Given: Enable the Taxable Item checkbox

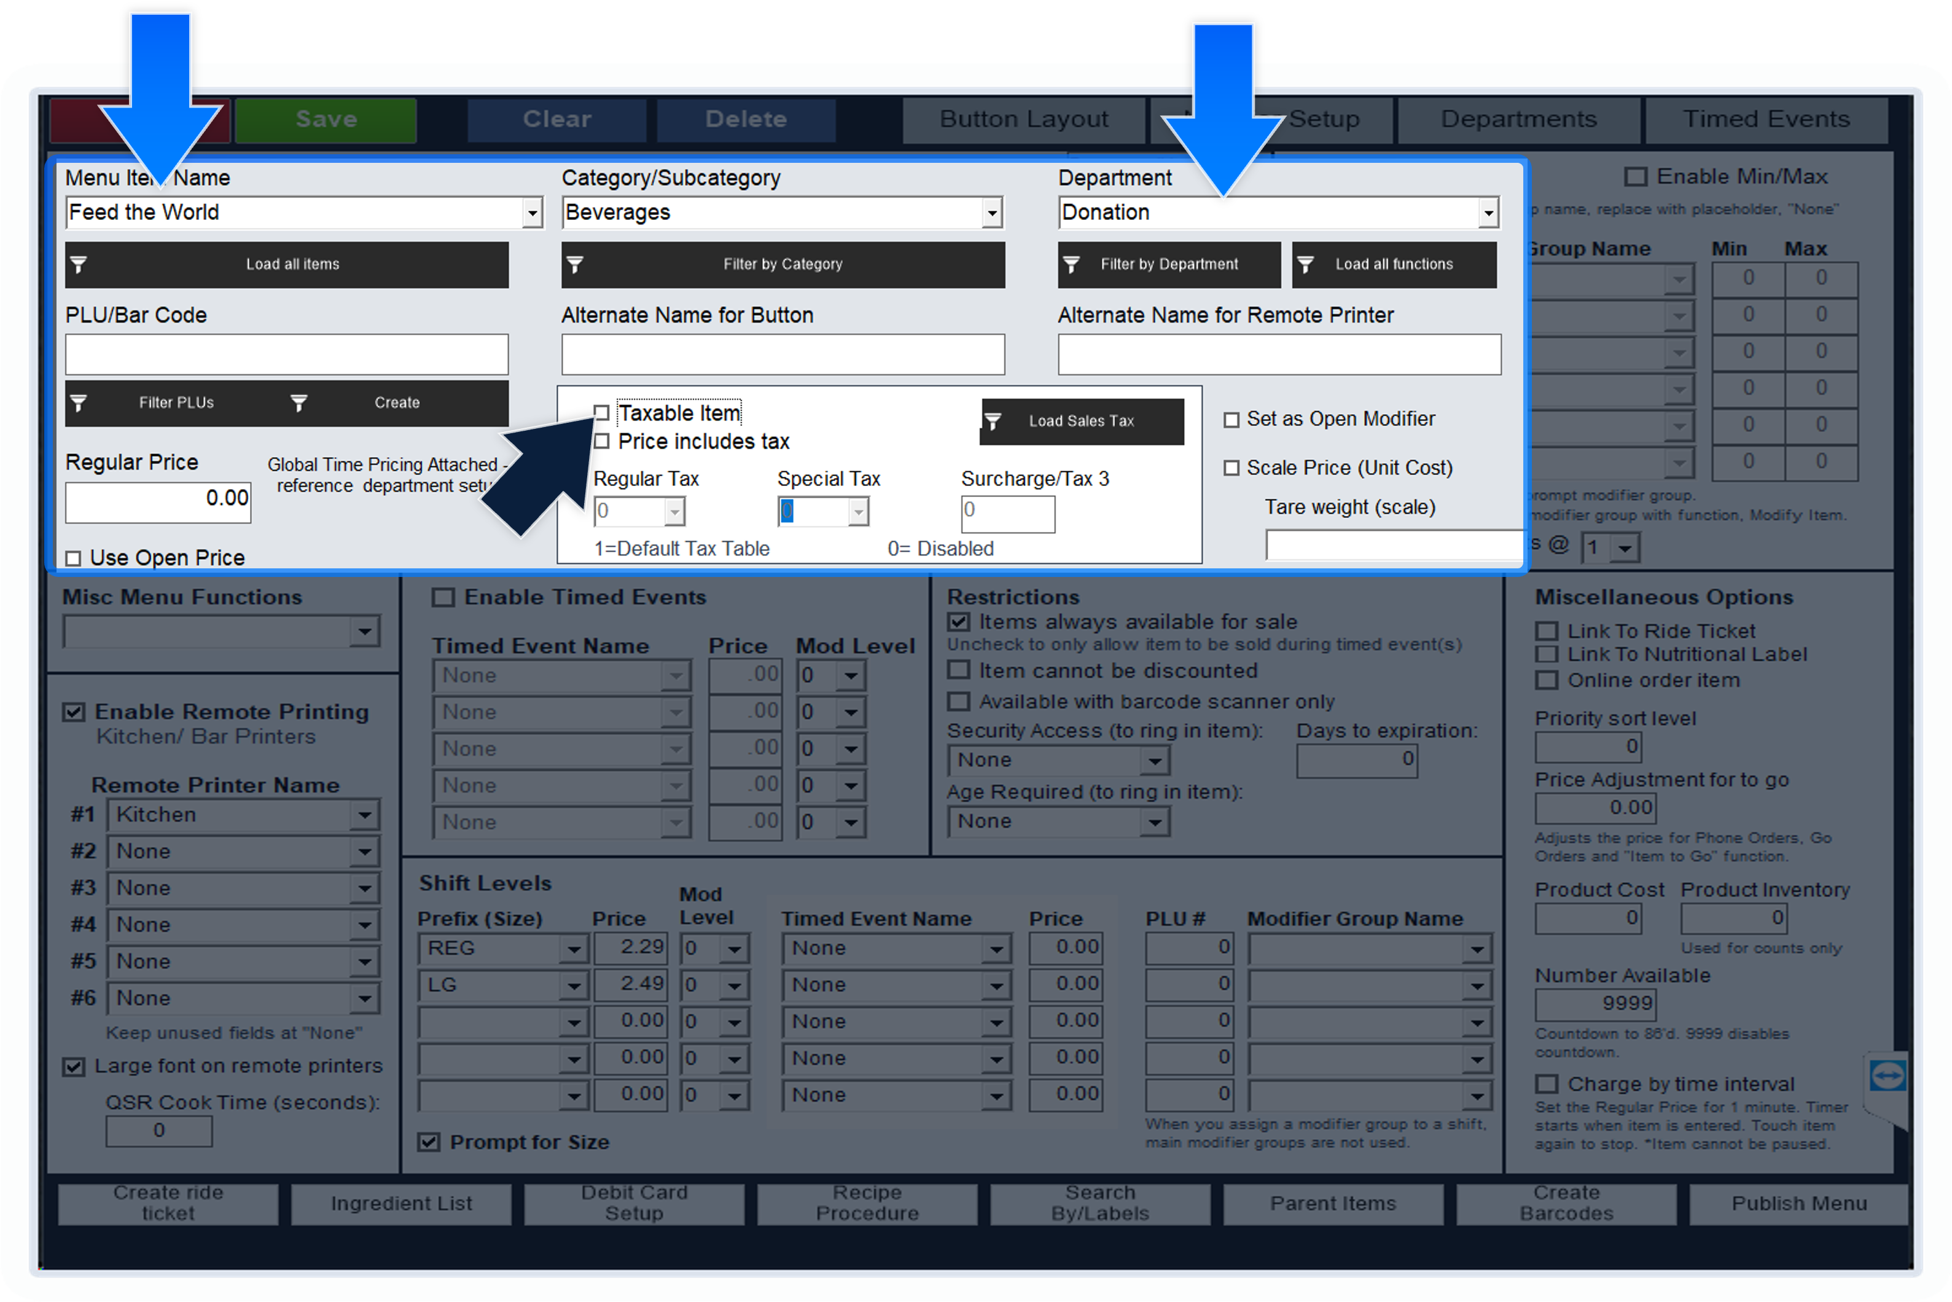Looking at the screenshot, I should (602, 413).
